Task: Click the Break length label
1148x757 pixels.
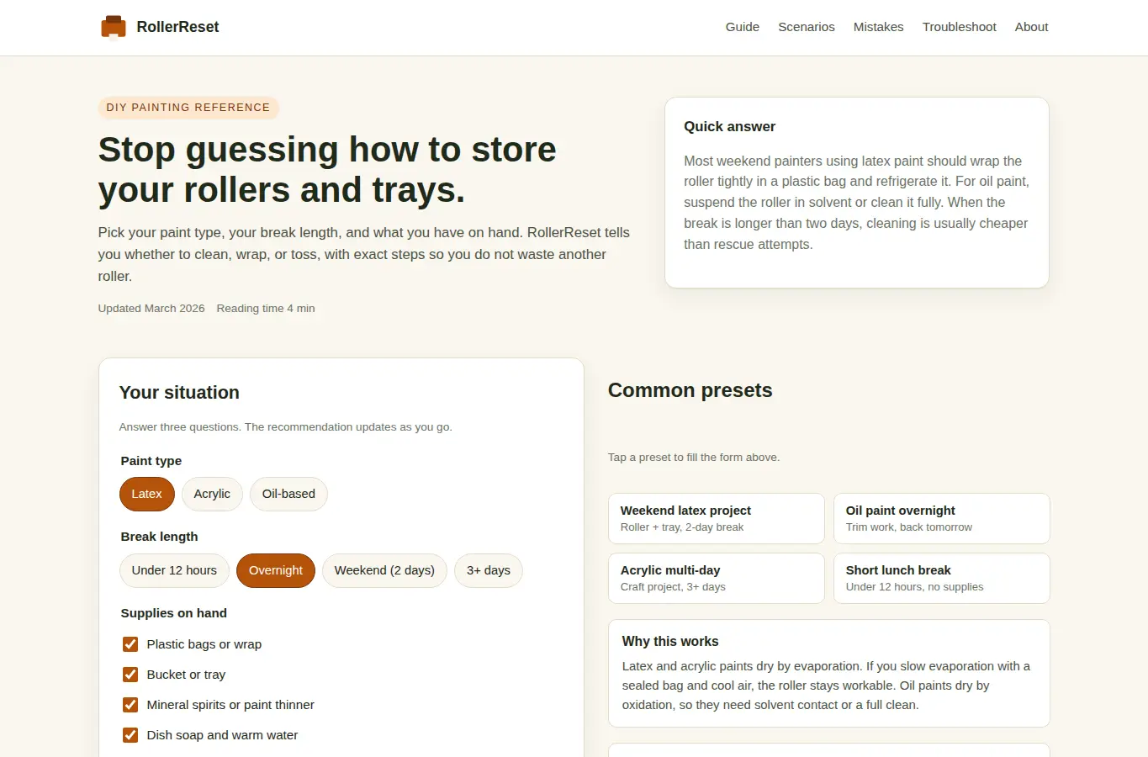Action: click(x=159, y=537)
